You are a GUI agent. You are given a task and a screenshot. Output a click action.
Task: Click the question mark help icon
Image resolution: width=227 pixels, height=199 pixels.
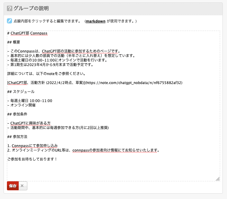[10, 8]
